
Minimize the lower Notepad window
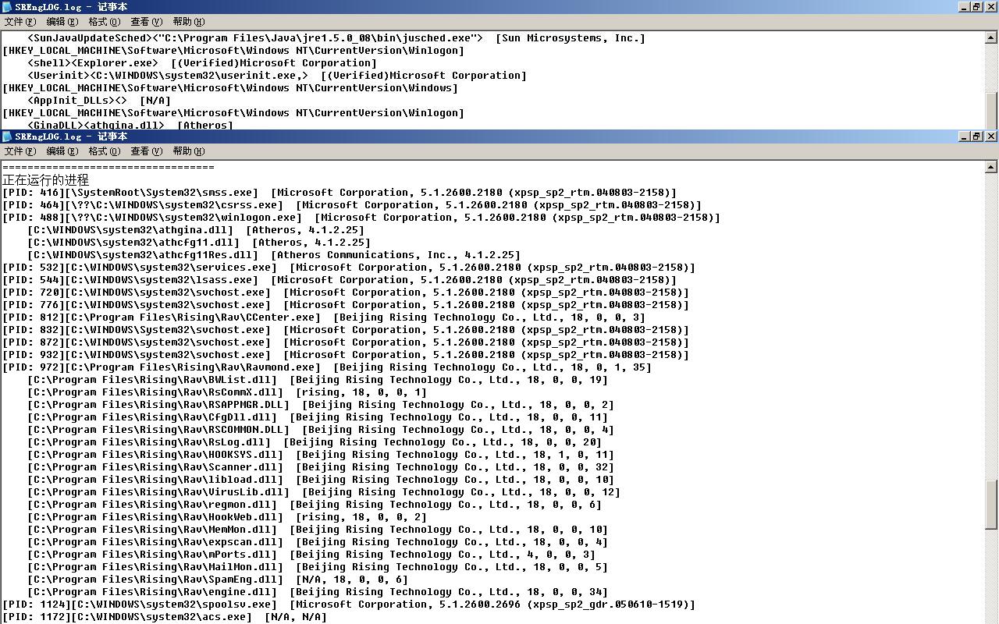(x=964, y=136)
